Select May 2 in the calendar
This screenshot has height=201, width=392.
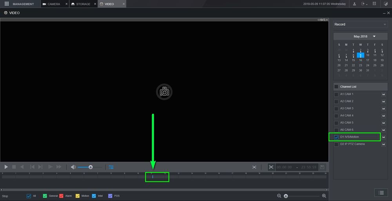point(361,50)
